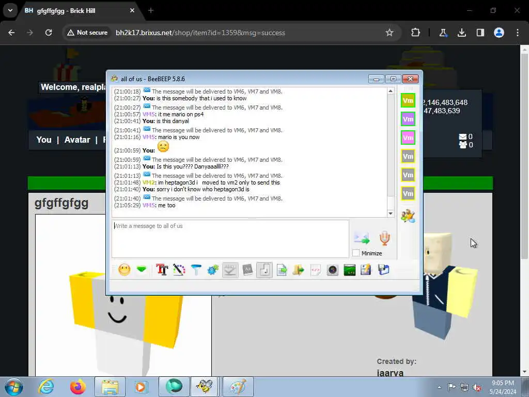529x397 pixels.
Task: Click the chat history scrollbar up arrow
Action: tap(391, 91)
